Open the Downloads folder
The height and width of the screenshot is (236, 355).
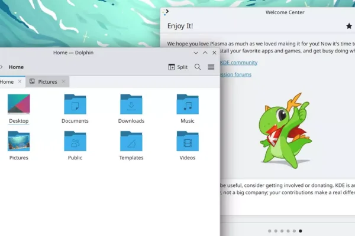click(x=131, y=106)
